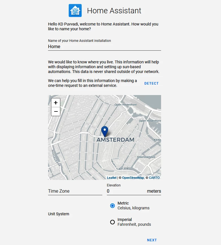
Task: Open the Leaflet attribution link
Action: (x=112, y=178)
